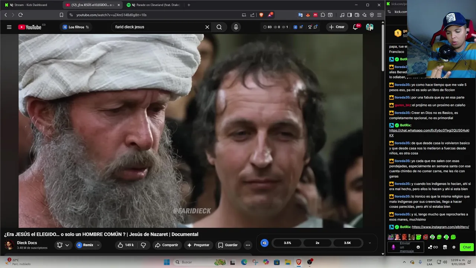This screenshot has height=268, width=476.
Task: Open a new browser tab
Action: point(189,5)
